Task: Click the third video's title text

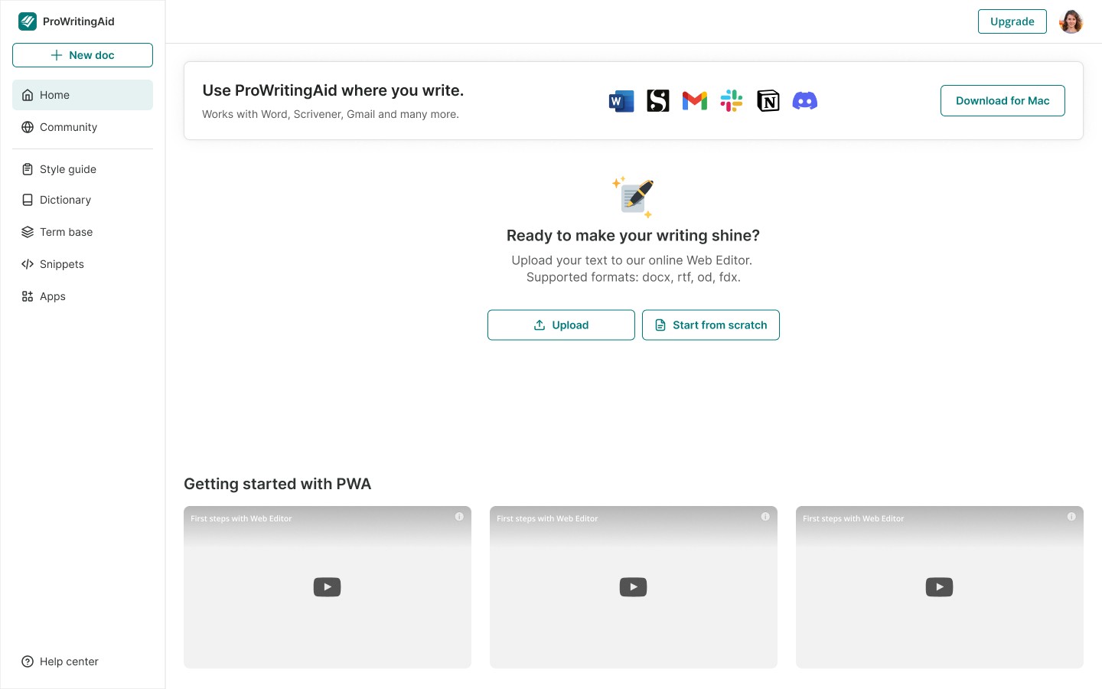Action: (x=853, y=519)
